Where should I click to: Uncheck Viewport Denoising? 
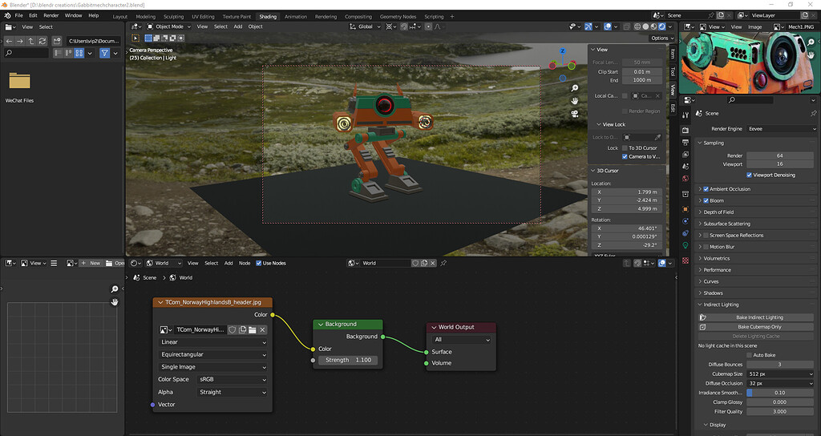749,175
